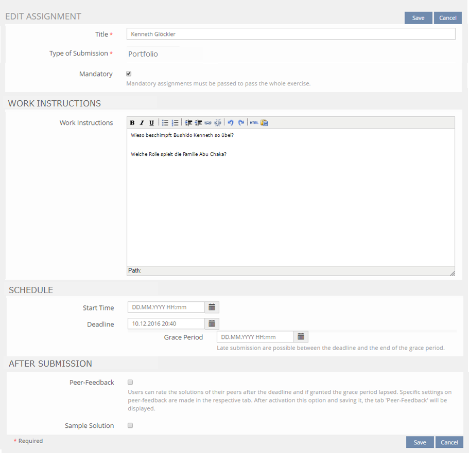Click the bottom Cancel button
The width and height of the screenshot is (469, 453).
(449, 442)
